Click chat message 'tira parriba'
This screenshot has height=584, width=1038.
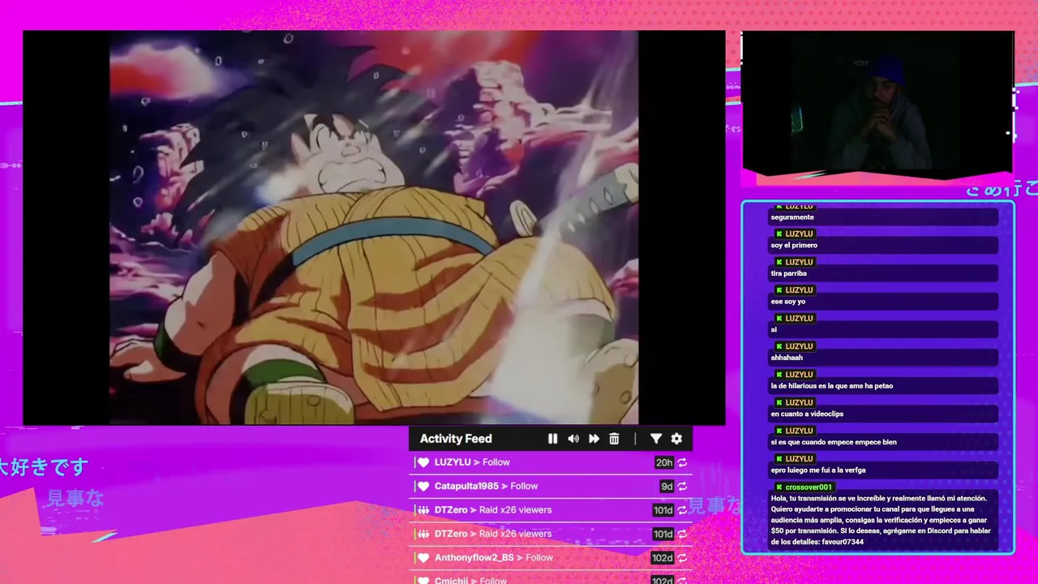click(789, 273)
